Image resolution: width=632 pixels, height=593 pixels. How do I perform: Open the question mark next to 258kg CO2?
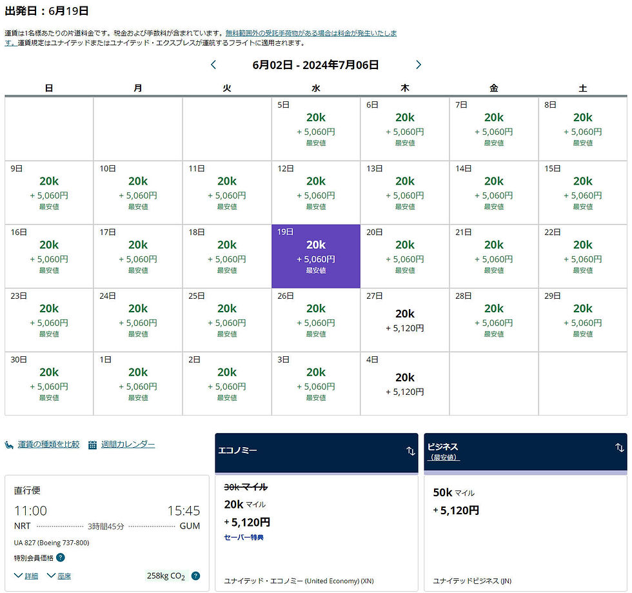click(x=195, y=576)
